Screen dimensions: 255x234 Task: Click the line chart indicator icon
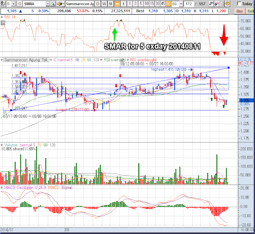coord(217,4)
